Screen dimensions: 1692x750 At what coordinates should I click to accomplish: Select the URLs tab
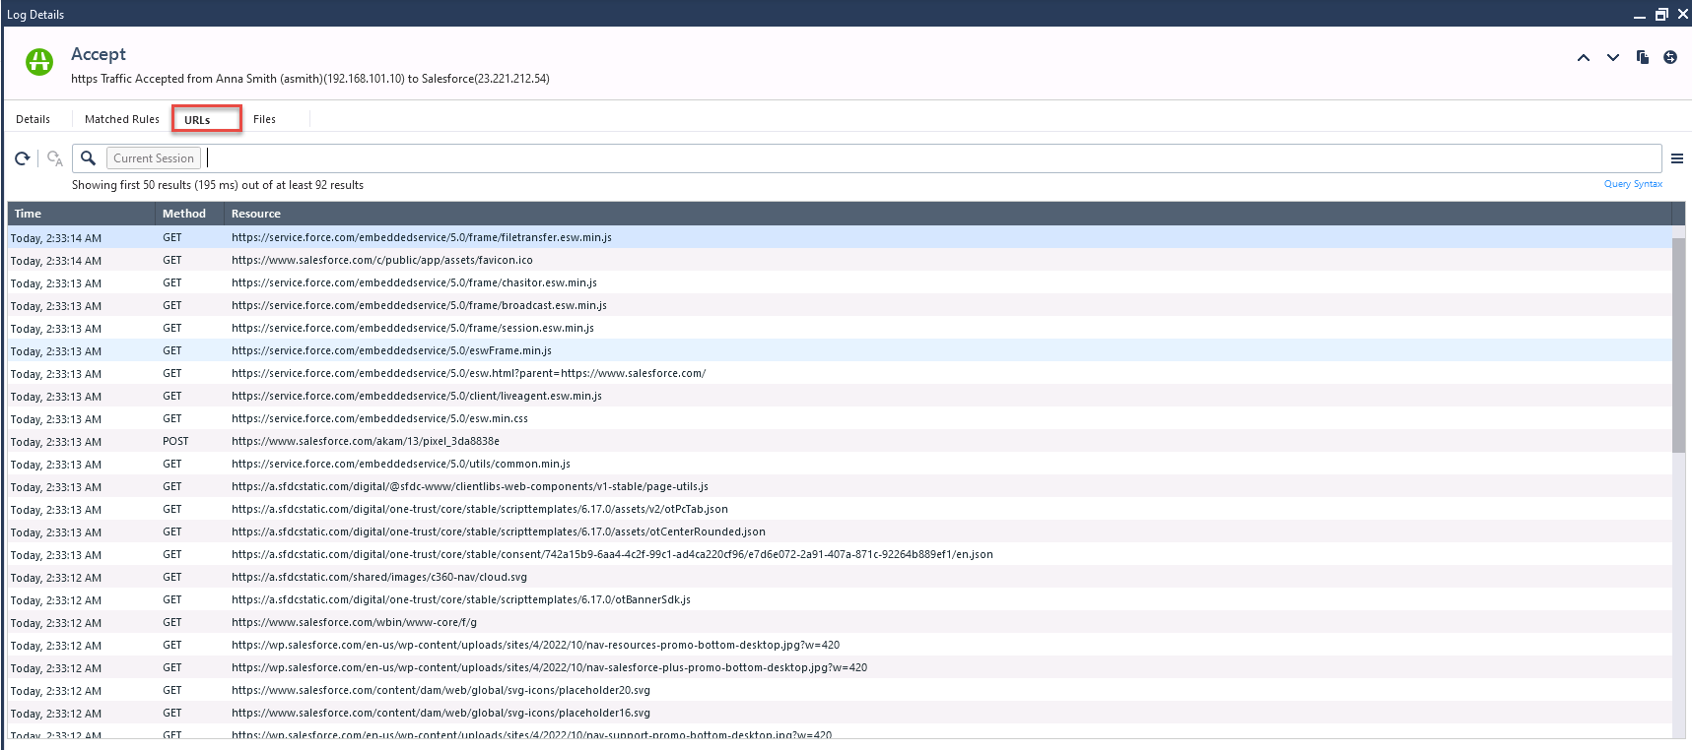tap(206, 119)
